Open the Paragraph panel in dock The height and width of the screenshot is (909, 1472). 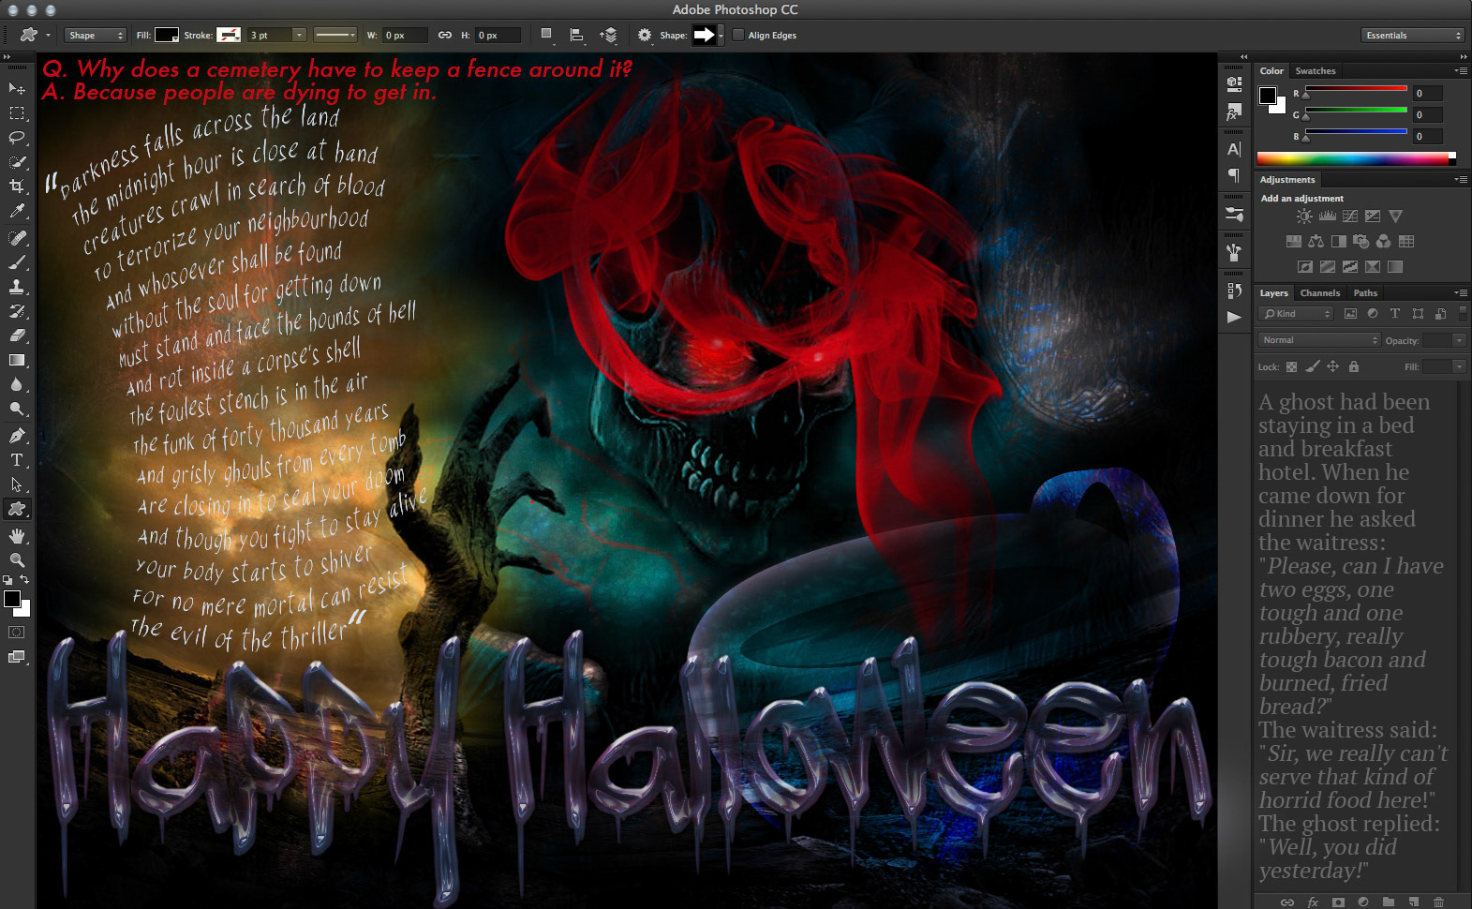[x=1234, y=175]
